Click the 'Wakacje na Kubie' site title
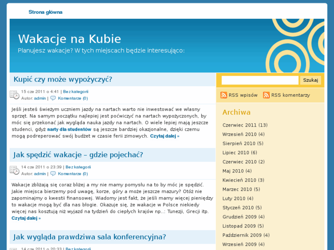Viewport: 334px width, 250px height. (69, 39)
